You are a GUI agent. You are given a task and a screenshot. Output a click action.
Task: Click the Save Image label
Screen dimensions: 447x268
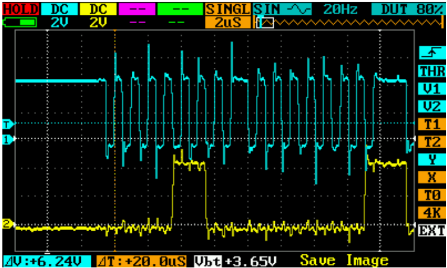[344, 260]
